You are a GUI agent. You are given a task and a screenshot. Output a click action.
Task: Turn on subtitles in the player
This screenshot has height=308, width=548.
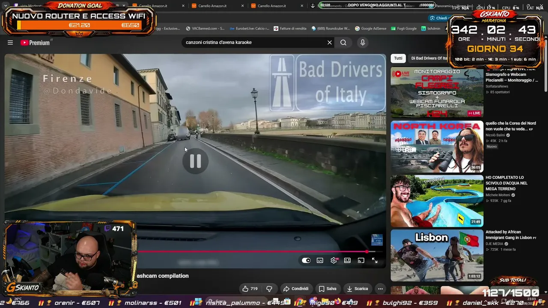click(320, 261)
